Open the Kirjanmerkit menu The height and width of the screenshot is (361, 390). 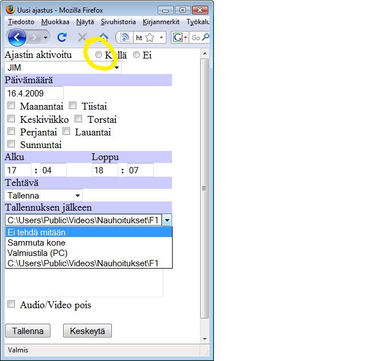161,22
